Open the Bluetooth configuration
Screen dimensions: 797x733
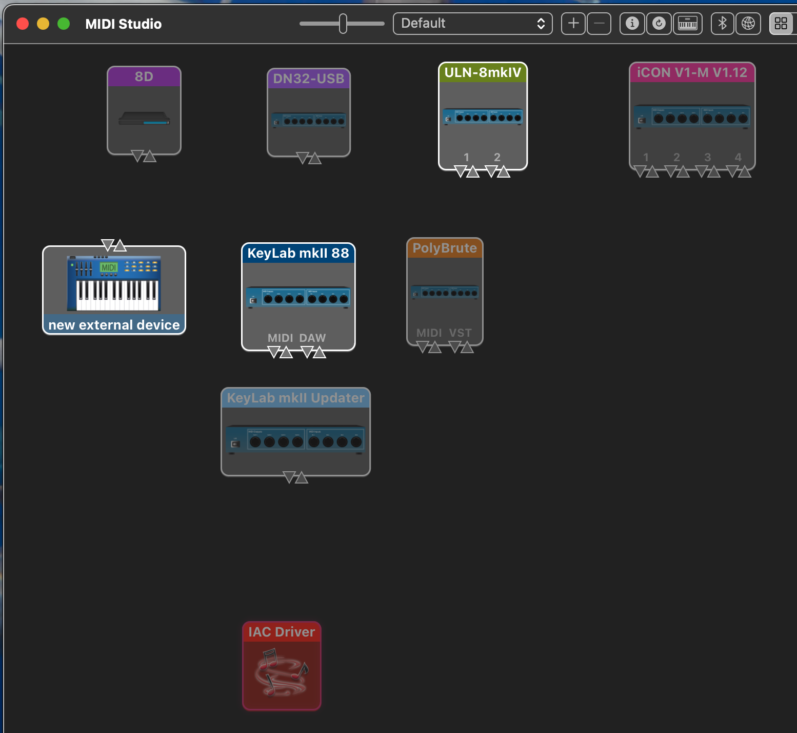pos(723,24)
